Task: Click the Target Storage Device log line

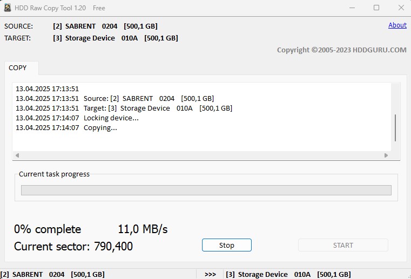Action: [124, 108]
